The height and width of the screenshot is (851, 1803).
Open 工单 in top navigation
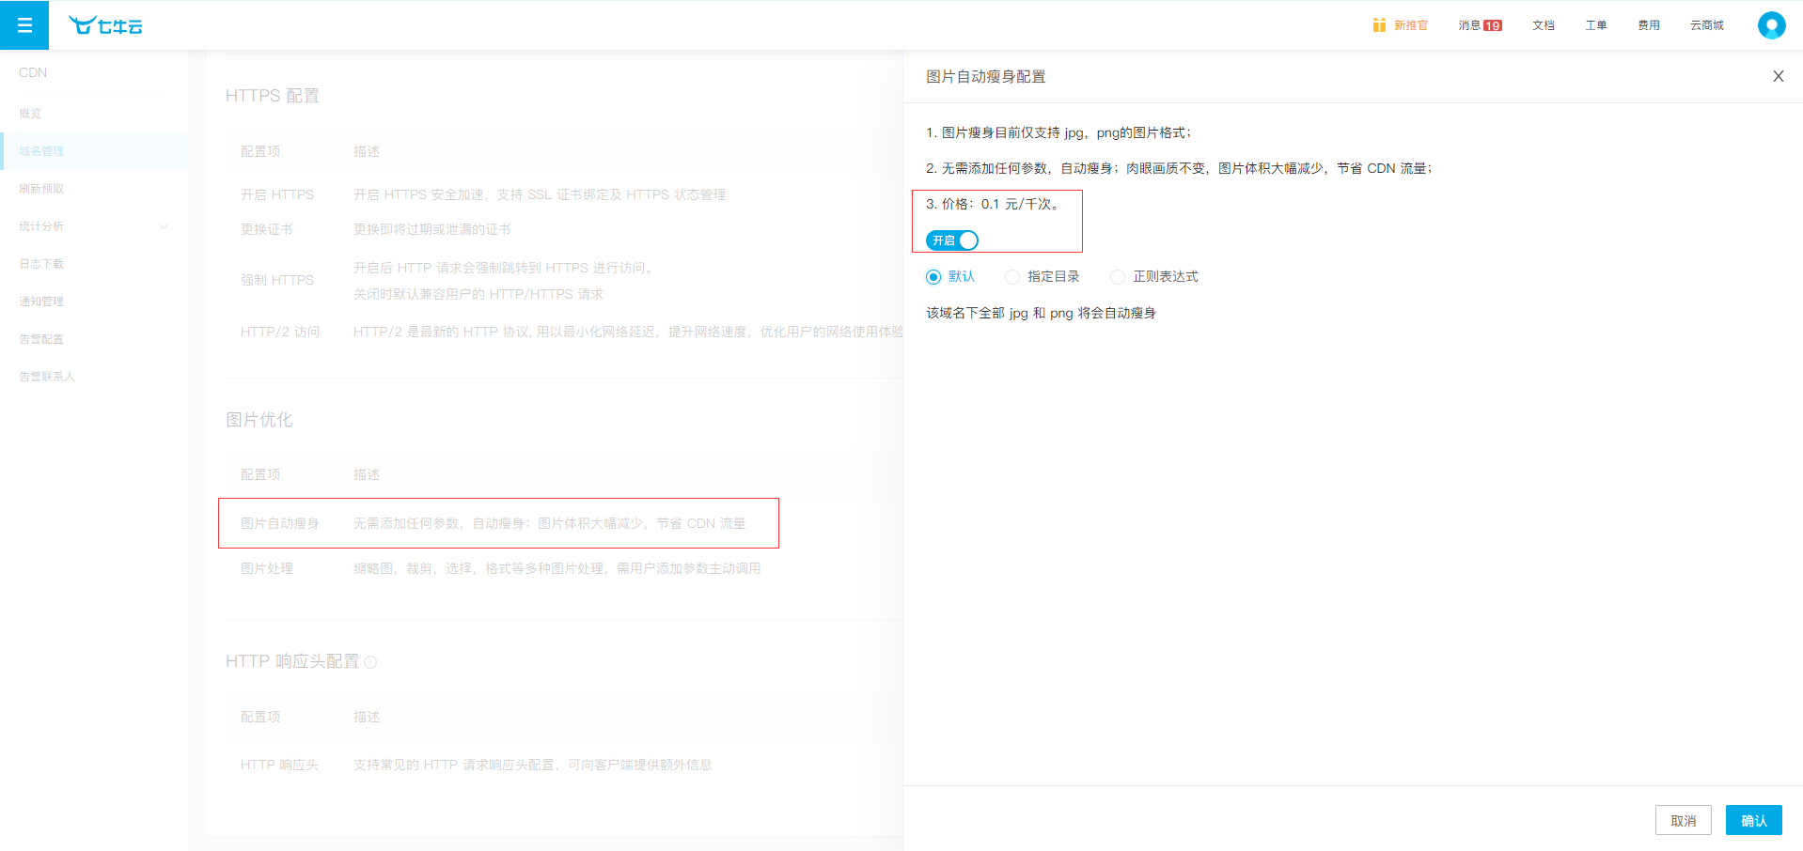[x=1595, y=25]
